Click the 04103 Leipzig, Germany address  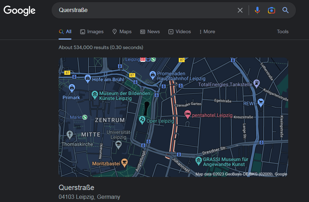pos(89,197)
